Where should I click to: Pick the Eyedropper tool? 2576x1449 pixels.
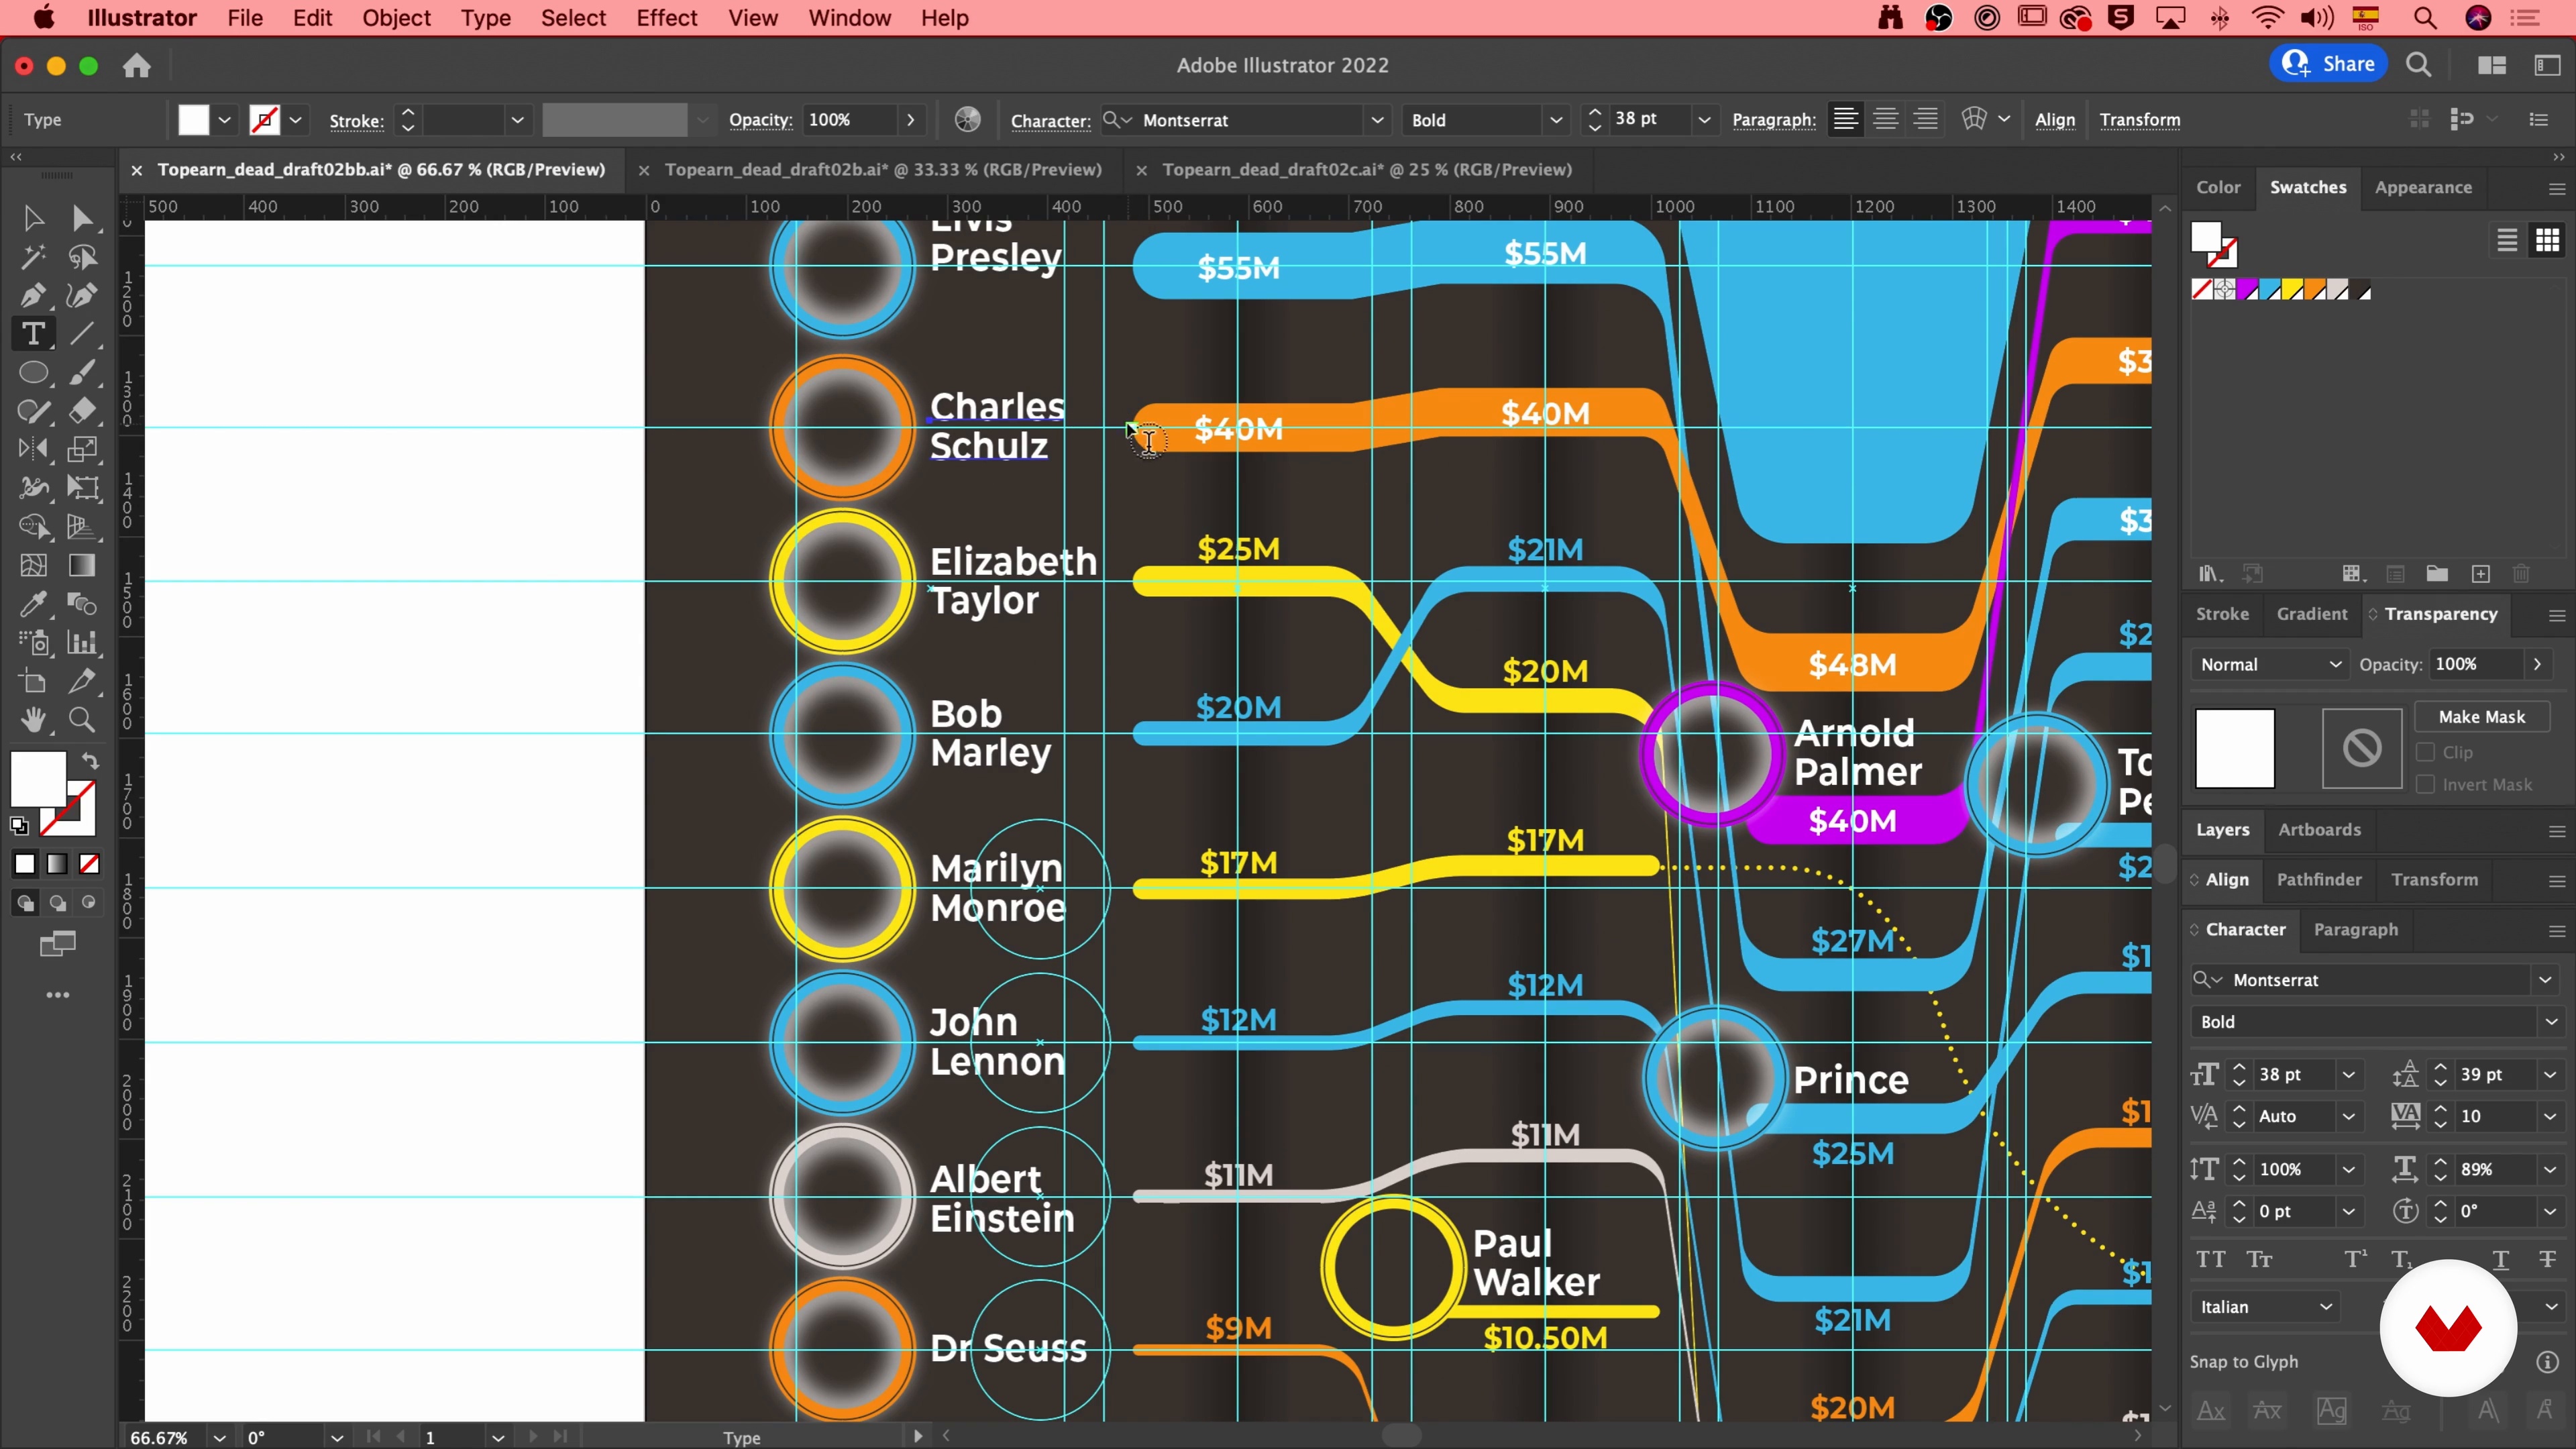pyautogui.click(x=33, y=604)
